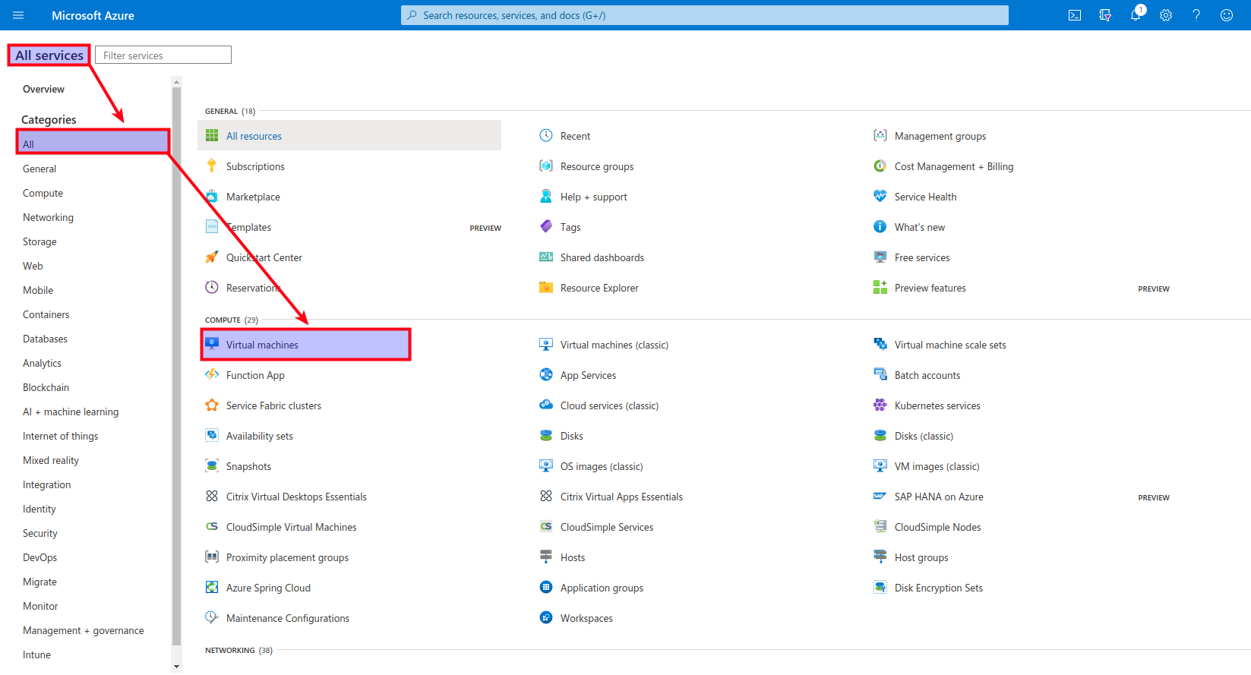This screenshot has height=675, width=1251.
Task: Click the Cost Management + Billing icon
Action: [880, 166]
